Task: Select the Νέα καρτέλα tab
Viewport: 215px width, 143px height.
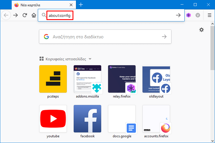Action: [44, 5]
